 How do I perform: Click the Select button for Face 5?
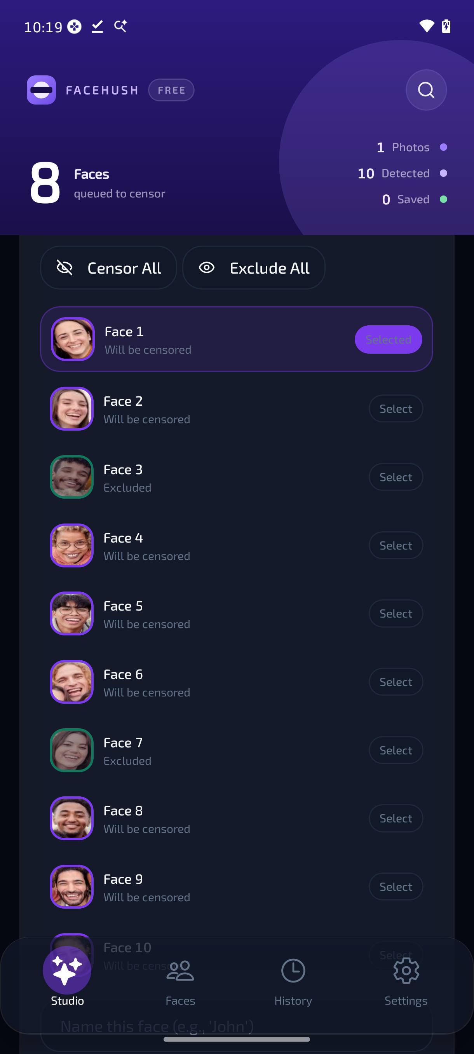[x=396, y=614]
